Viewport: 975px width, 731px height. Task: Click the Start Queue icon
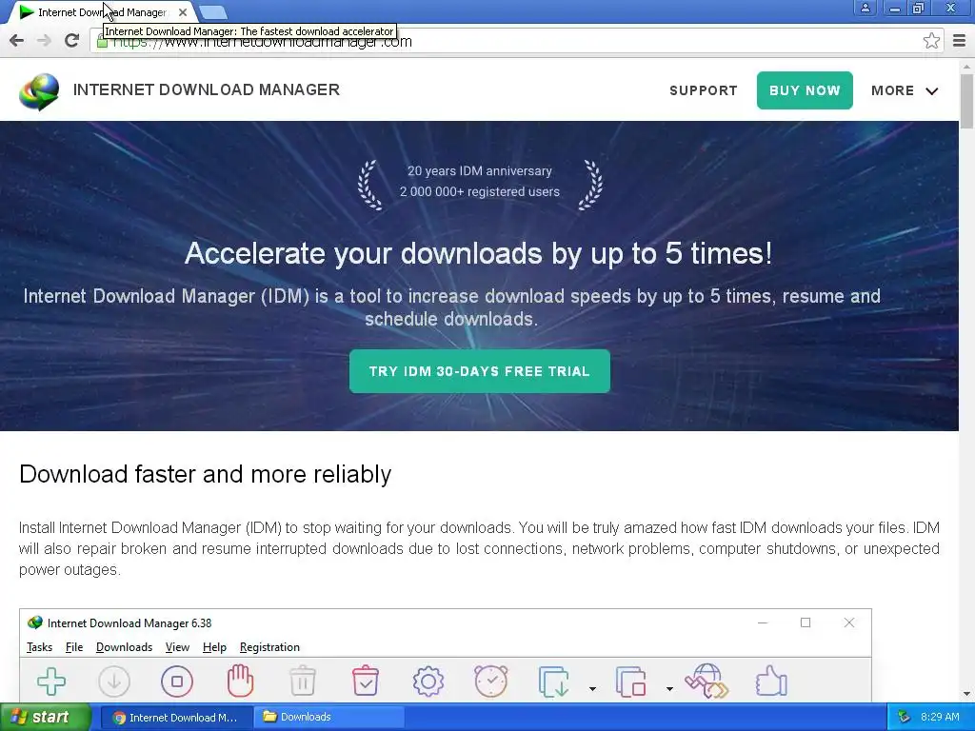(x=553, y=682)
